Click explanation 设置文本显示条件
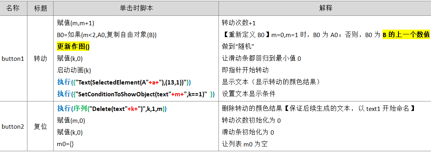The width and height of the screenshot is (431, 152). [x=249, y=94]
